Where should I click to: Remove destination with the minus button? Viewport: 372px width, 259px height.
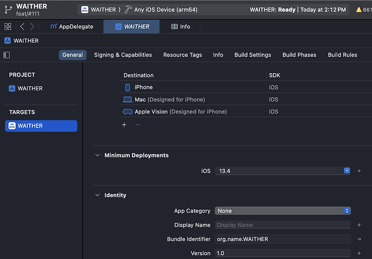137,125
